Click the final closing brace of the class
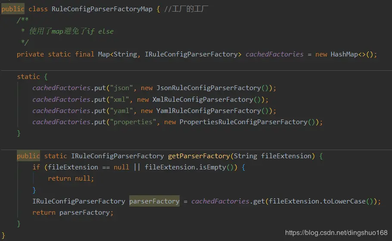Image resolution: width=392 pixels, height=241 pixels. click(x=3, y=235)
